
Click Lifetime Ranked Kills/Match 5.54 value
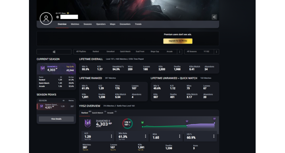tap(118, 97)
